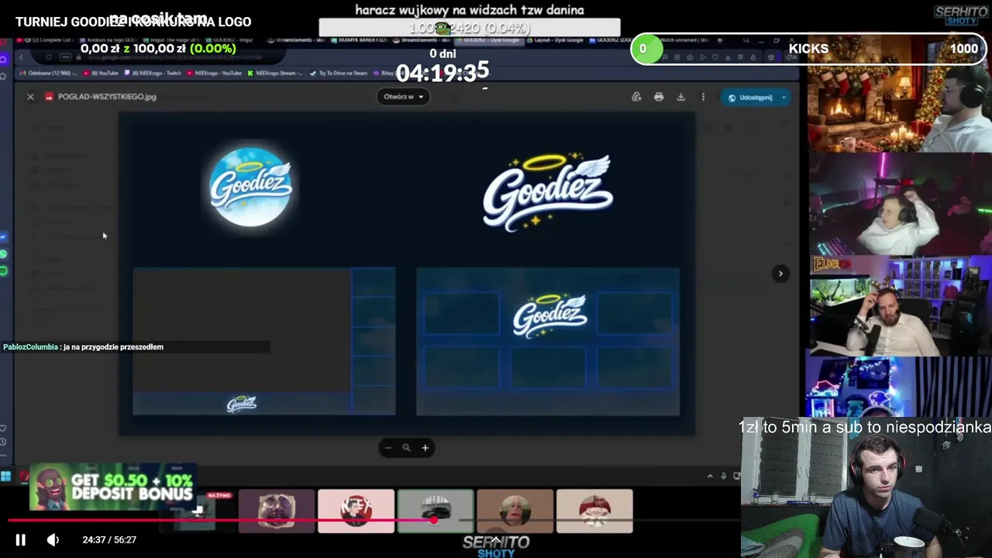Click the add-to-Drive icon in preview toolbar
This screenshot has width=992, height=558.
[636, 97]
